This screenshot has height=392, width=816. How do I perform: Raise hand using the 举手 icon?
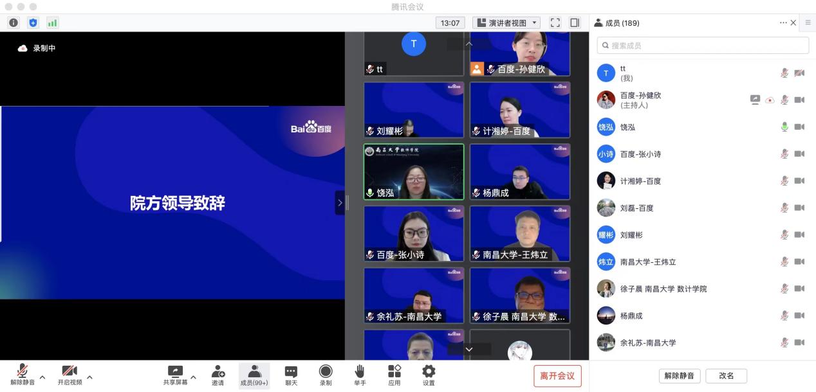tap(360, 375)
